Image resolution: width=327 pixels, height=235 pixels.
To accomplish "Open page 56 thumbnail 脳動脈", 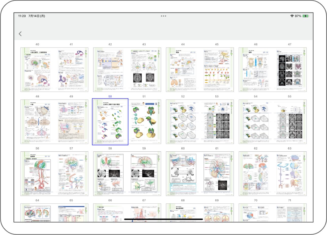I will coord(37,174).
